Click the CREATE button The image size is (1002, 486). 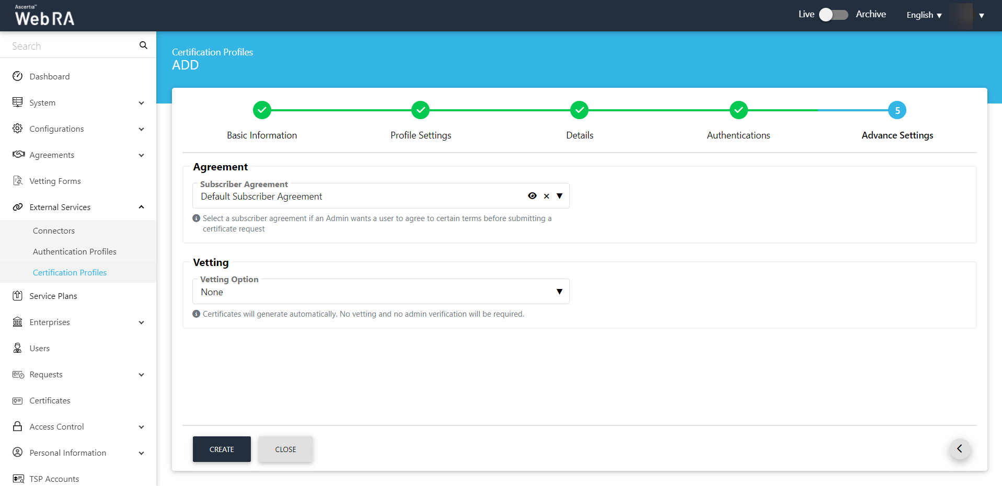point(222,449)
